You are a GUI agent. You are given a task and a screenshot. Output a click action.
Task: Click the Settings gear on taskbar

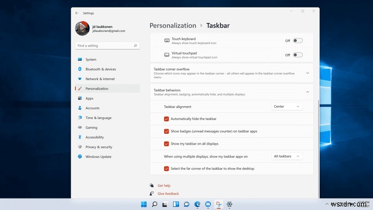tap(230, 204)
